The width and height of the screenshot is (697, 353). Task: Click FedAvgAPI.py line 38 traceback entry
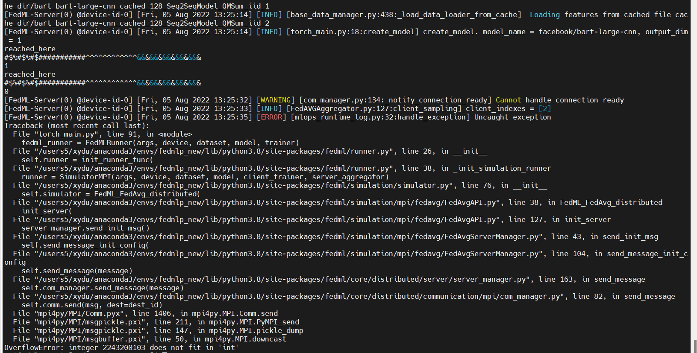coord(338,202)
